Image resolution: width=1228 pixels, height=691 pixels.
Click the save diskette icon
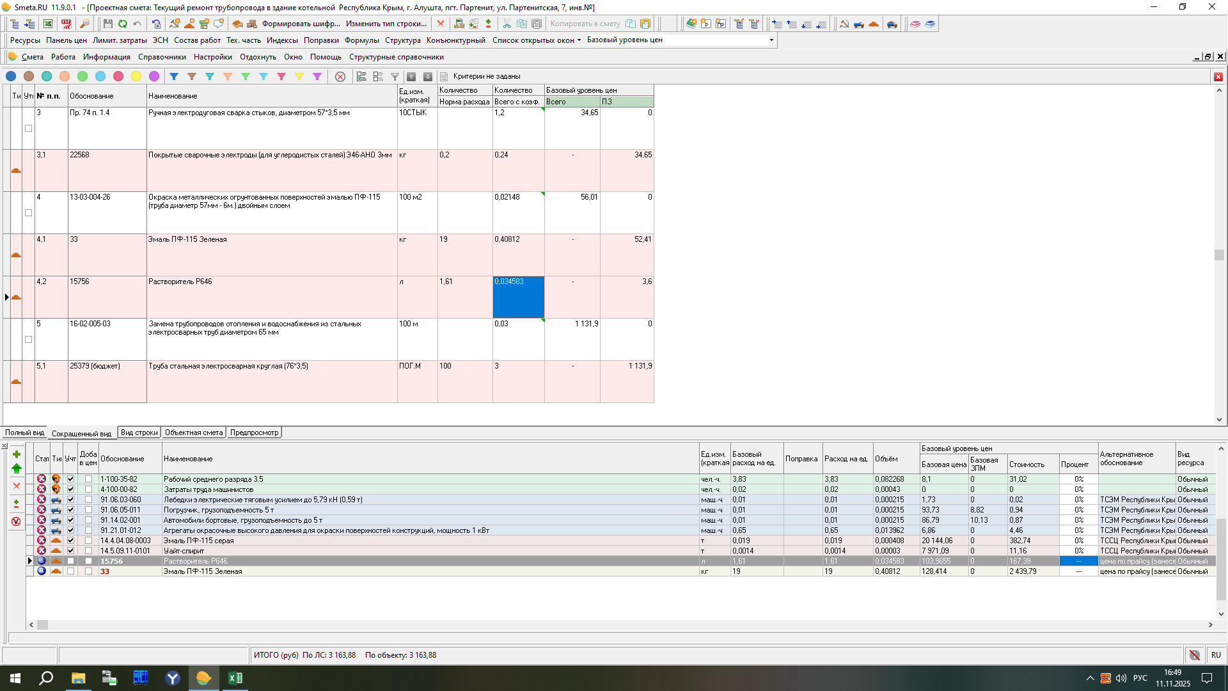pyautogui.click(x=107, y=24)
